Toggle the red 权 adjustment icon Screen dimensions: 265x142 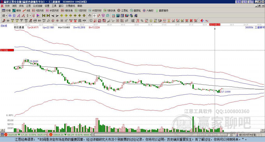[34, 16]
